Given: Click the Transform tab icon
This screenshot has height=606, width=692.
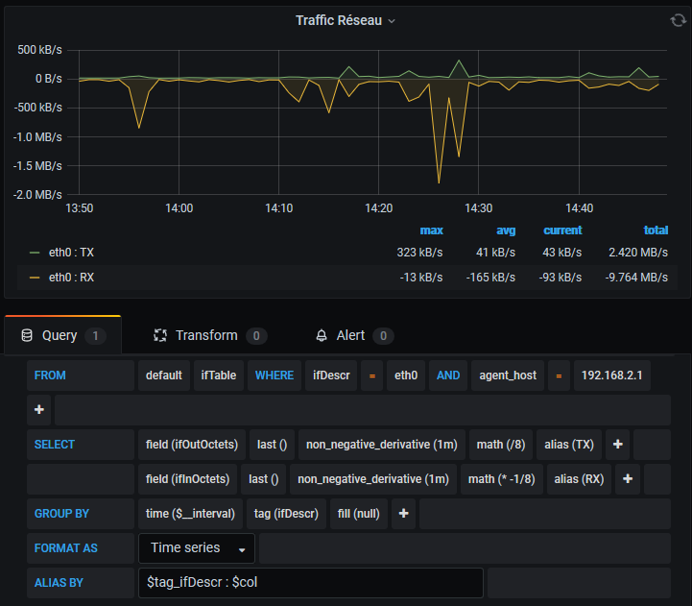Looking at the screenshot, I should 160,336.
